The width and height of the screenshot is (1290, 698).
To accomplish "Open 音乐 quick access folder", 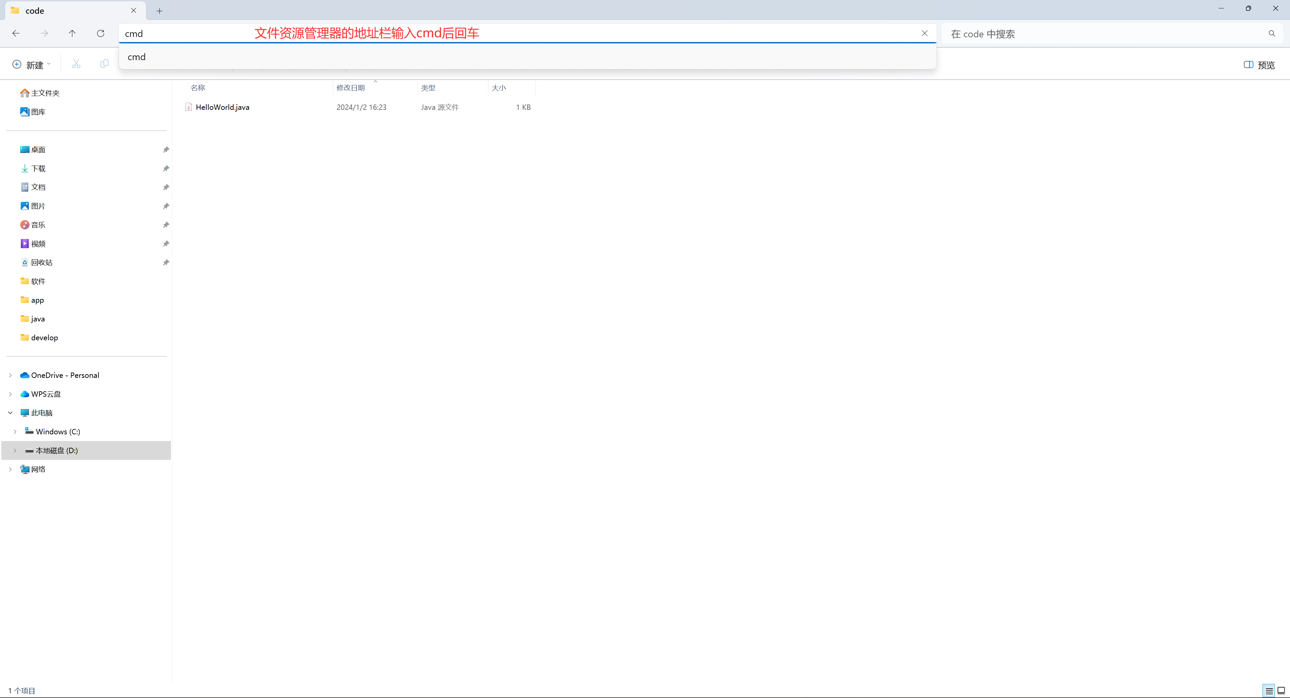I will (x=33, y=225).
